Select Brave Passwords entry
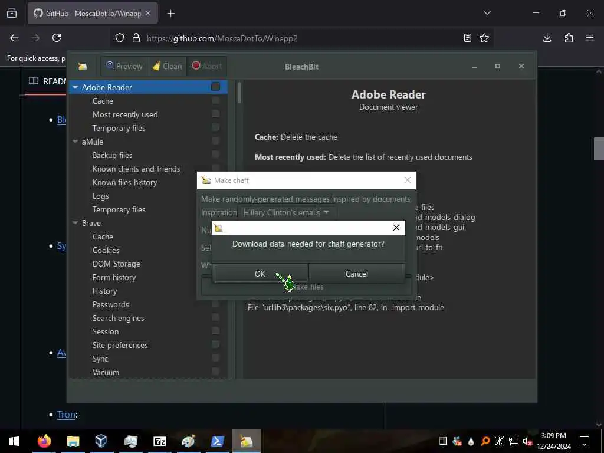 point(110,304)
